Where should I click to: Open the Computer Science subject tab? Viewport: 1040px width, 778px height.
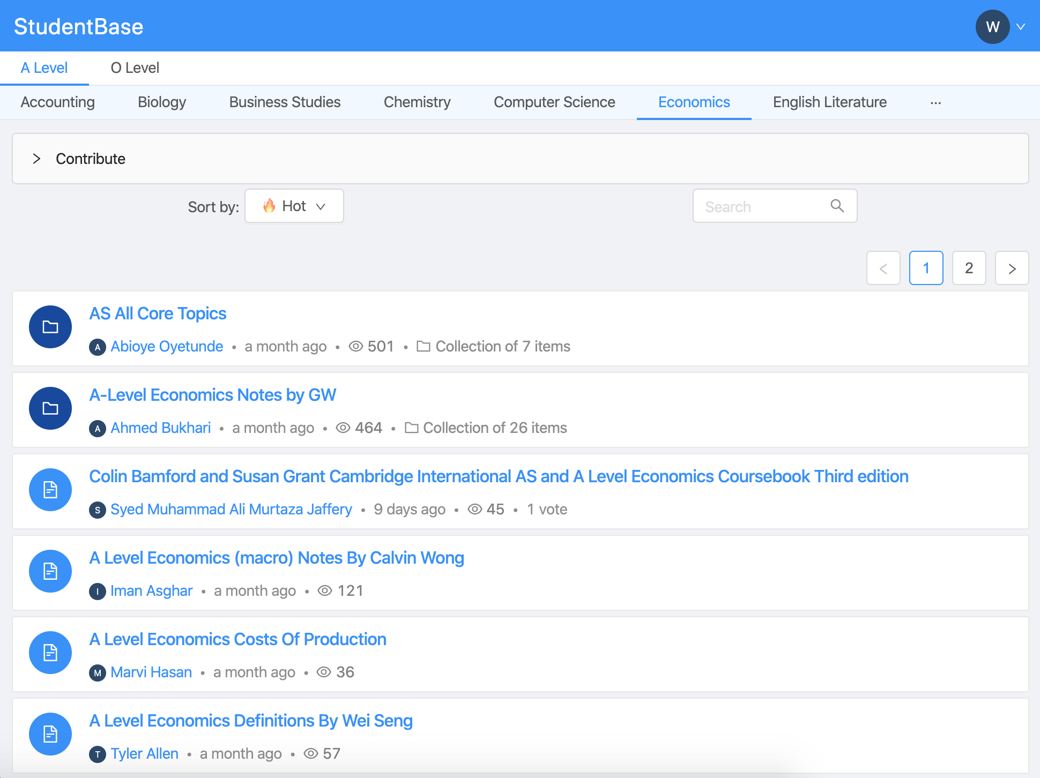[554, 102]
